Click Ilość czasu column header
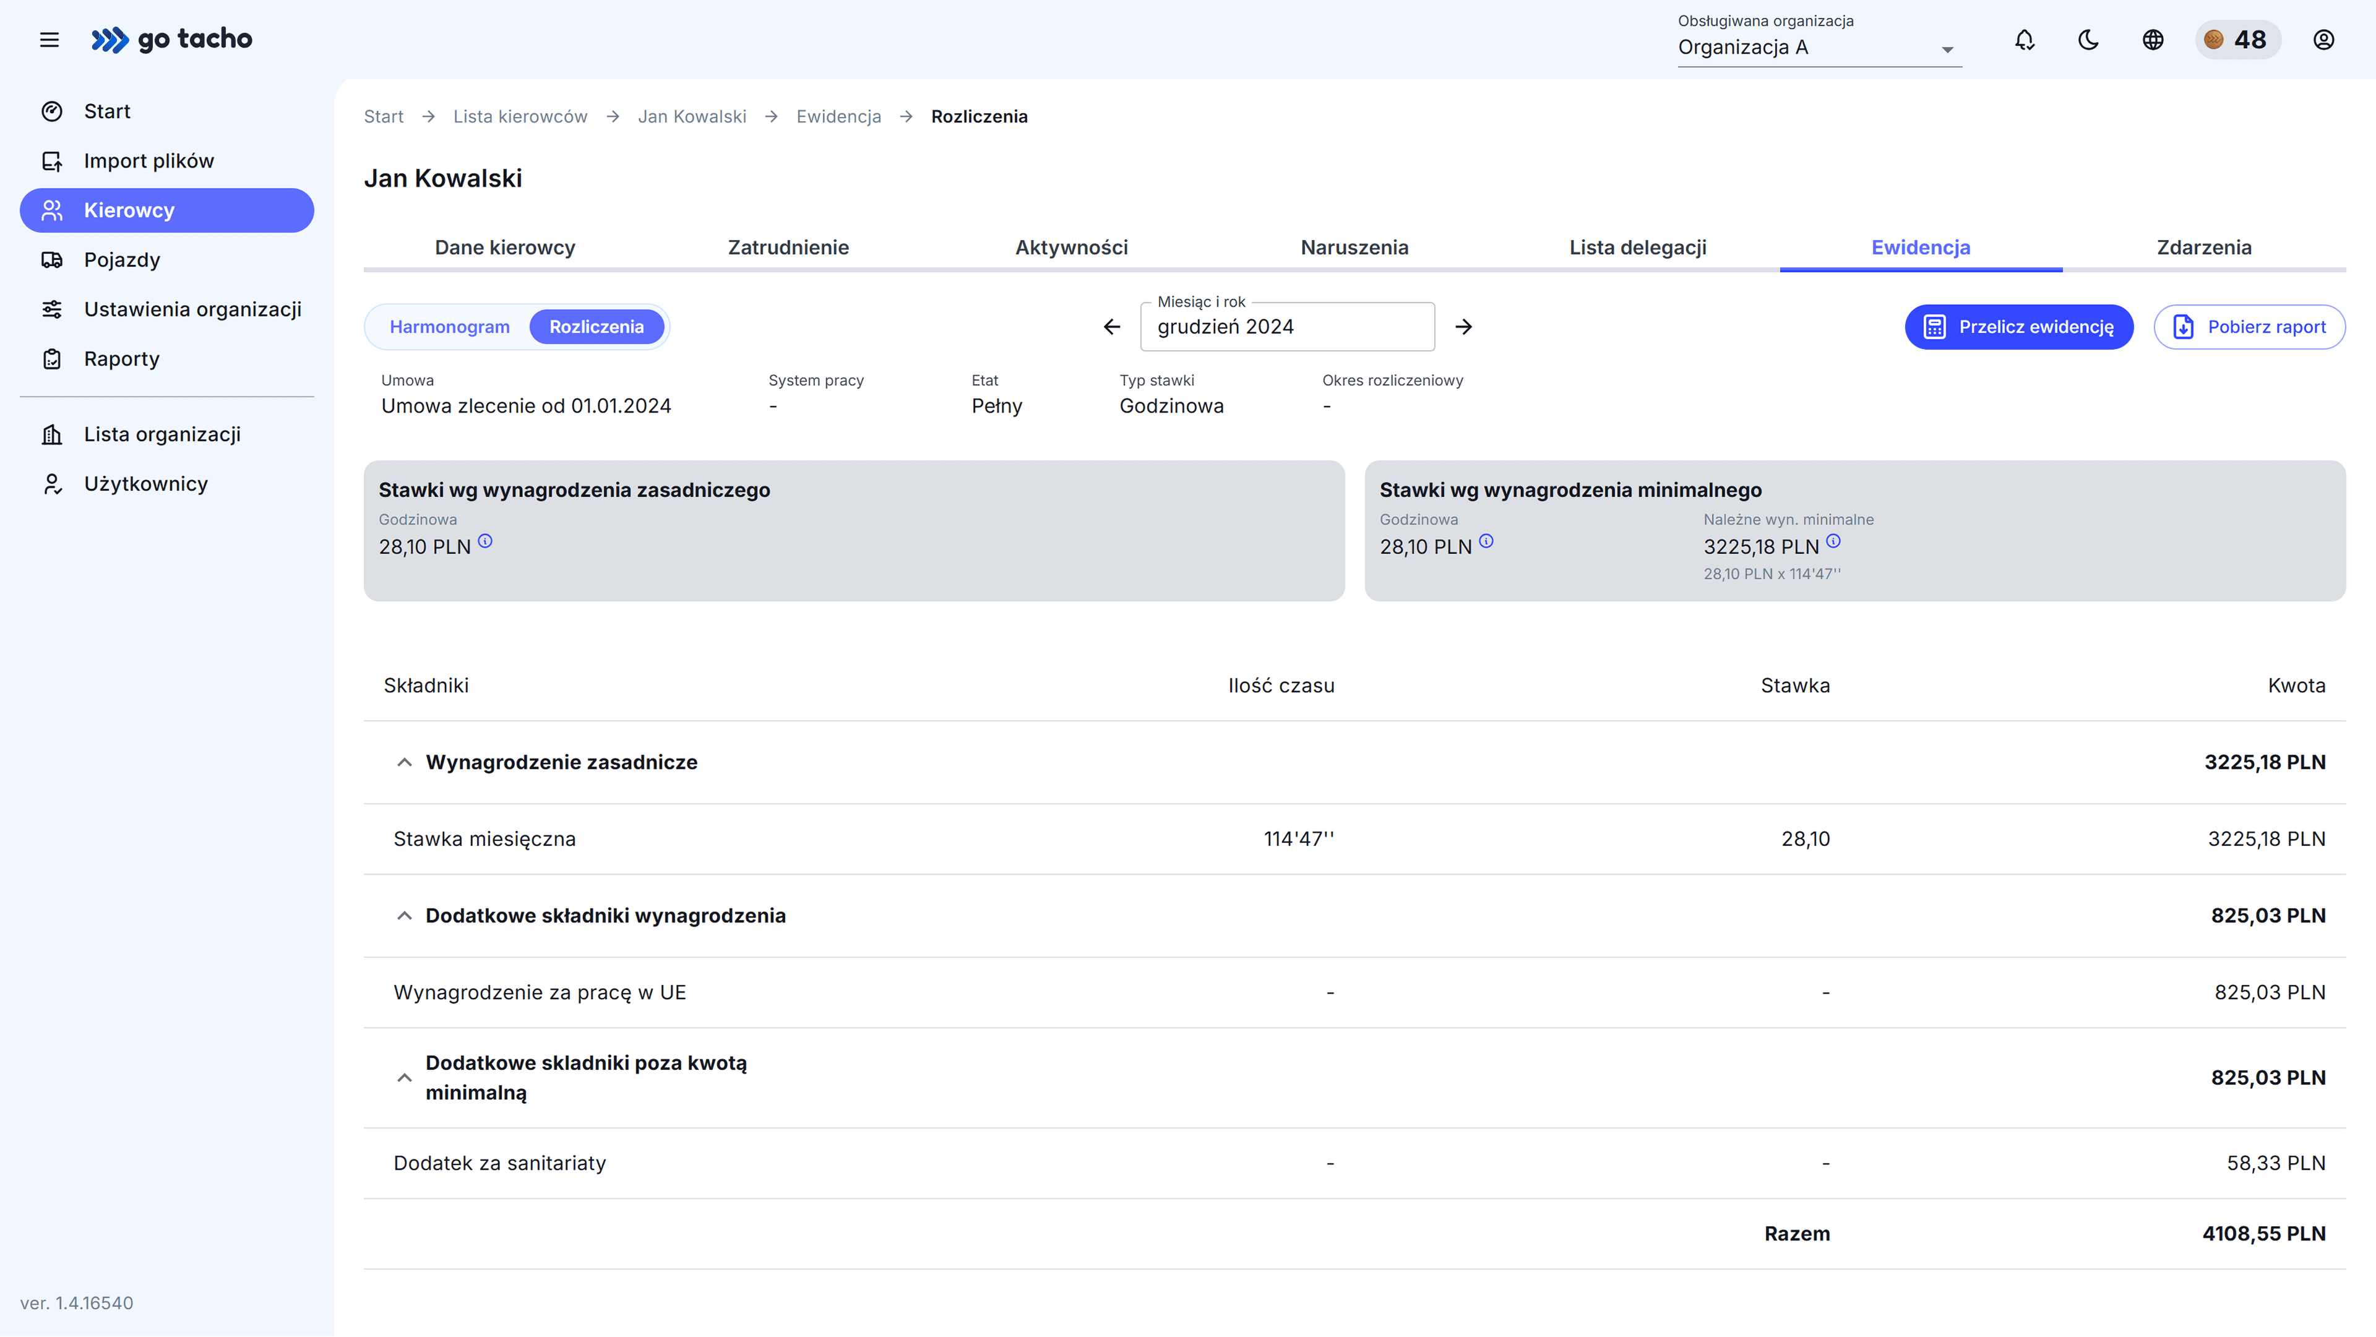The image size is (2376, 1337). pyautogui.click(x=1281, y=685)
